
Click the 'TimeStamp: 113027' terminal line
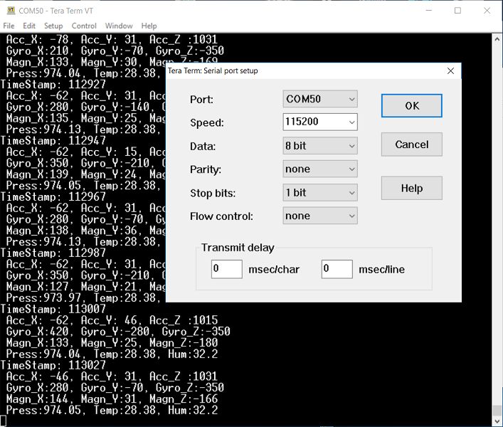53,365
